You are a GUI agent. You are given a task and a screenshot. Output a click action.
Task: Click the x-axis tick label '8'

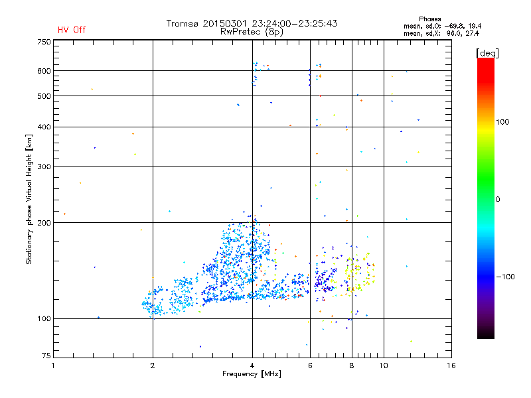[x=352, y=365]
